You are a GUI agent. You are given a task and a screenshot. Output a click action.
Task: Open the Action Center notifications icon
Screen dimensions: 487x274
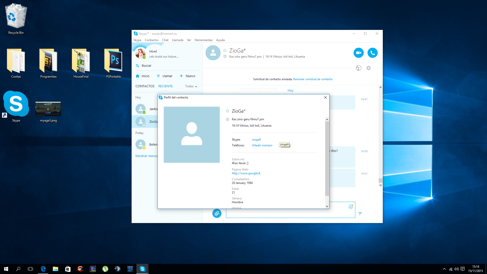coord(463,269)
